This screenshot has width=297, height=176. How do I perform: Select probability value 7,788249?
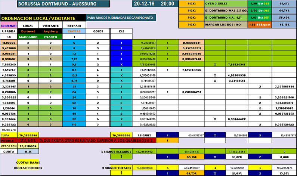click(9, 64)
